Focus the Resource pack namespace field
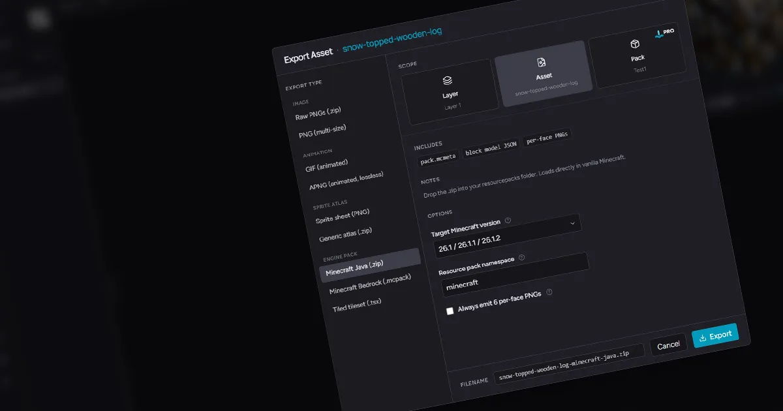This screenshot has height=411, width=783. click(517, 275)
